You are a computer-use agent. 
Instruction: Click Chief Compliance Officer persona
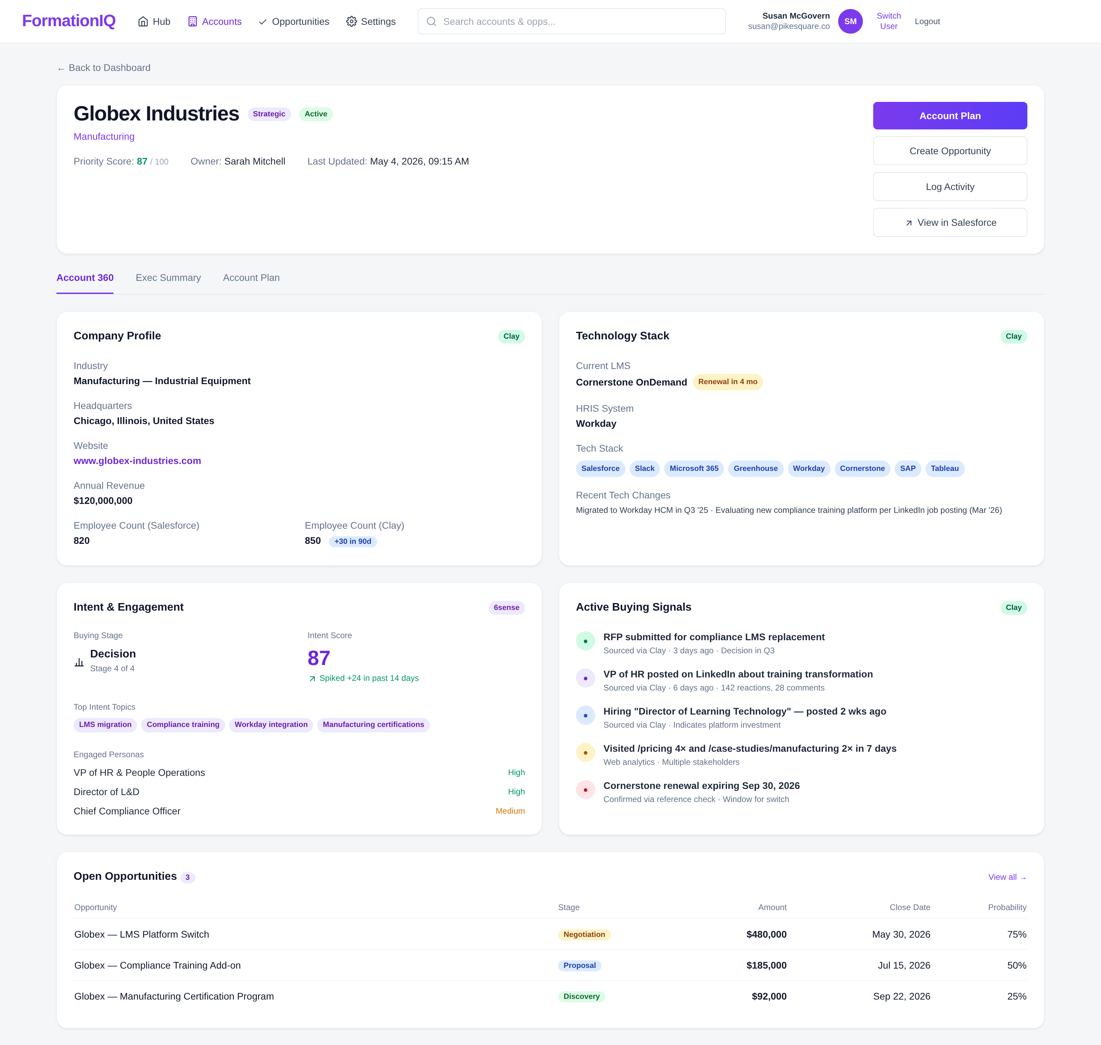127,811
